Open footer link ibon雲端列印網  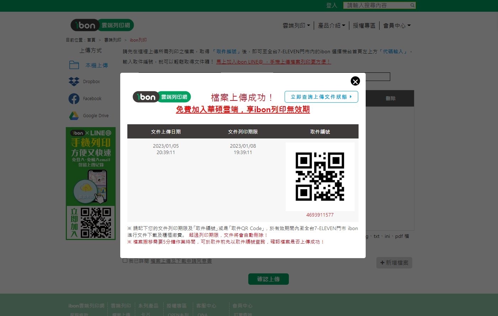pos(86,306)
